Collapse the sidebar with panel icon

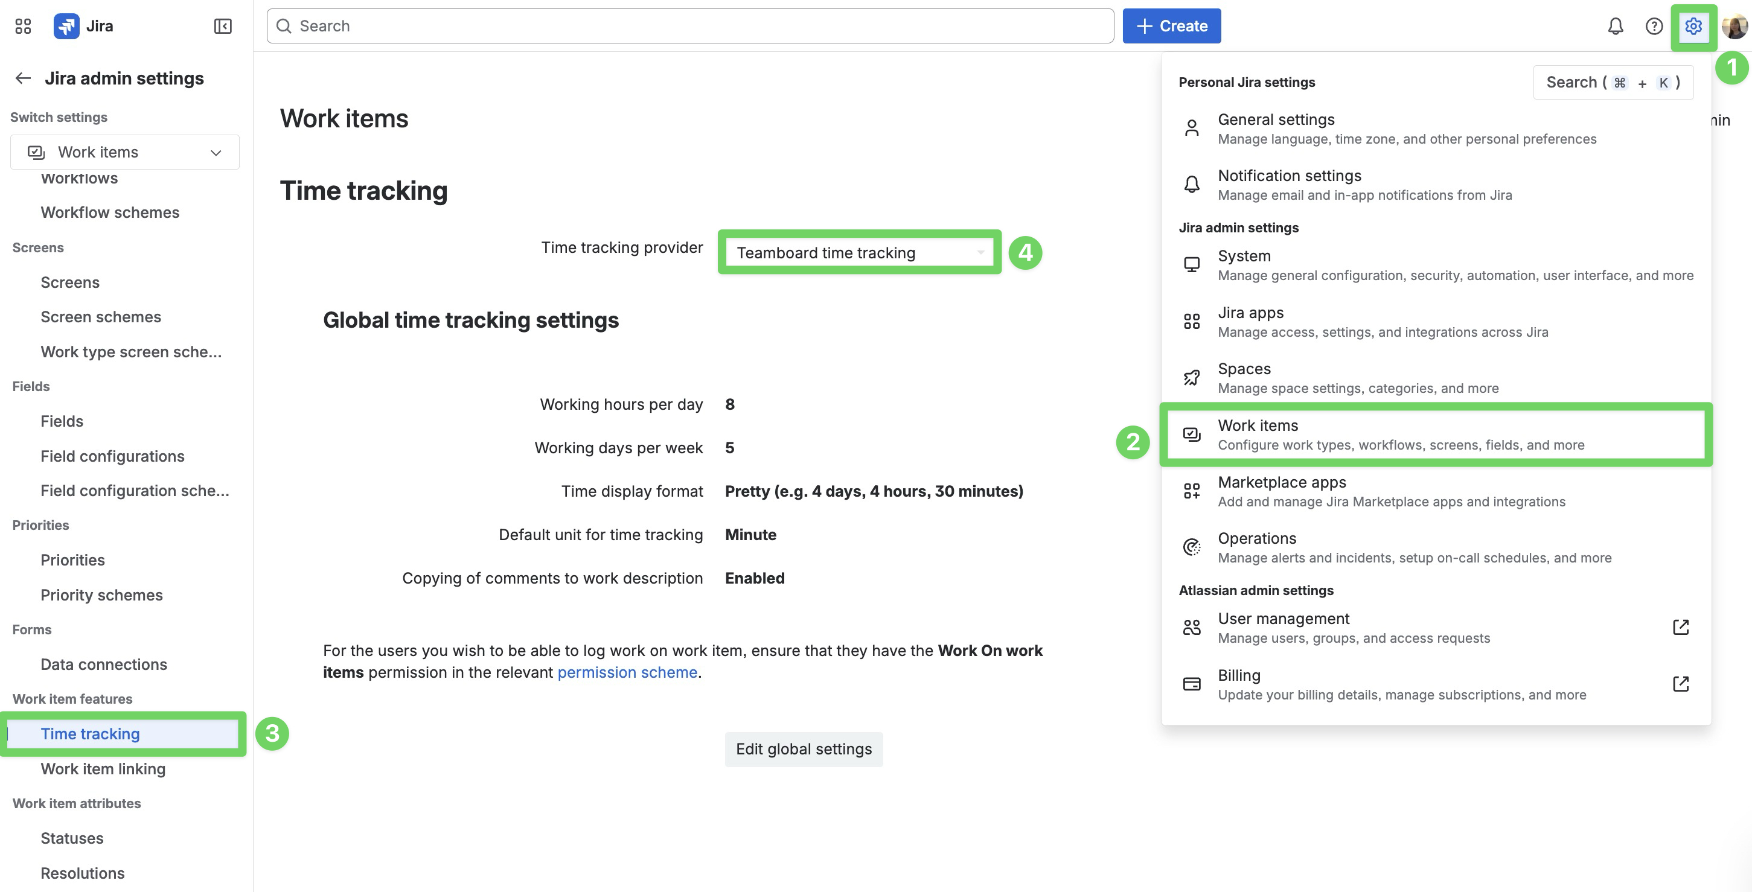coord(222,26)
